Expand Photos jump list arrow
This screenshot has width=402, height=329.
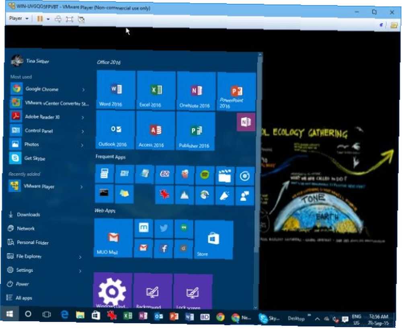[82, 146]
